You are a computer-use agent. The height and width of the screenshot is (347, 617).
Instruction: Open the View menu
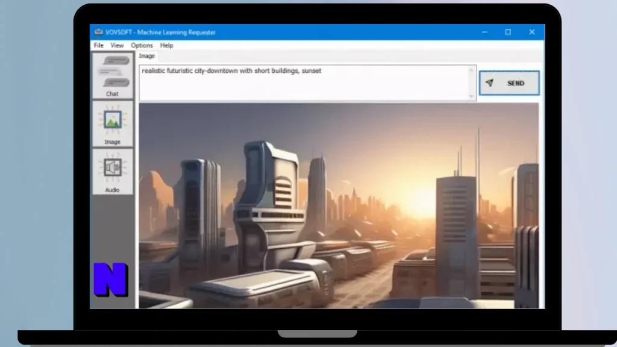pyautogui.click(x=117, y=45)
